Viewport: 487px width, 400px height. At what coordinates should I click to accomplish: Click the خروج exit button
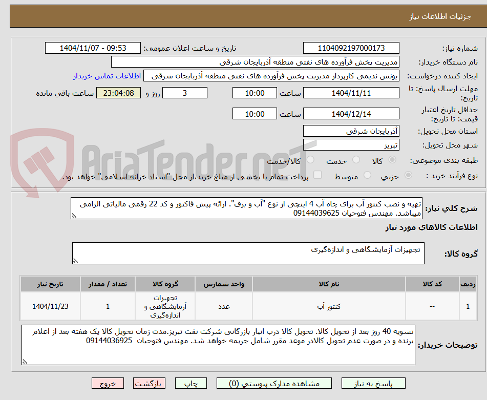(108, 383)
